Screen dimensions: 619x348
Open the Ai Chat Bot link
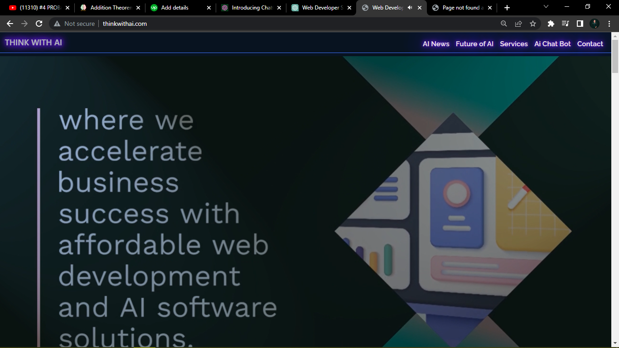click(x=552, y=44)
